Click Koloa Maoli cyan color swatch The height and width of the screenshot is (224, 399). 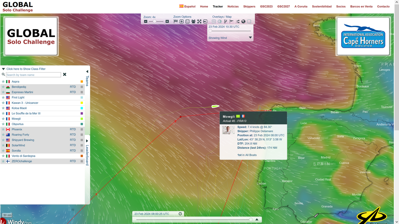click(82, 108)
